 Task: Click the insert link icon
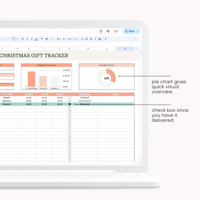click(x=82, y=39)
